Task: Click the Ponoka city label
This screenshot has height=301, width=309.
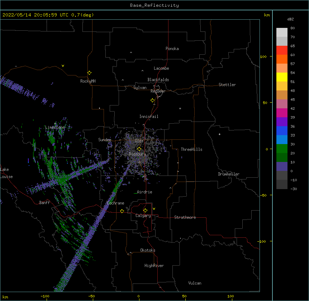Action: [172, 49]
